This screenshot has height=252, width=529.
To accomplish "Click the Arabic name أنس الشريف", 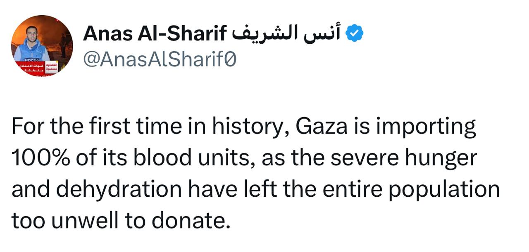I will [286, 34].
